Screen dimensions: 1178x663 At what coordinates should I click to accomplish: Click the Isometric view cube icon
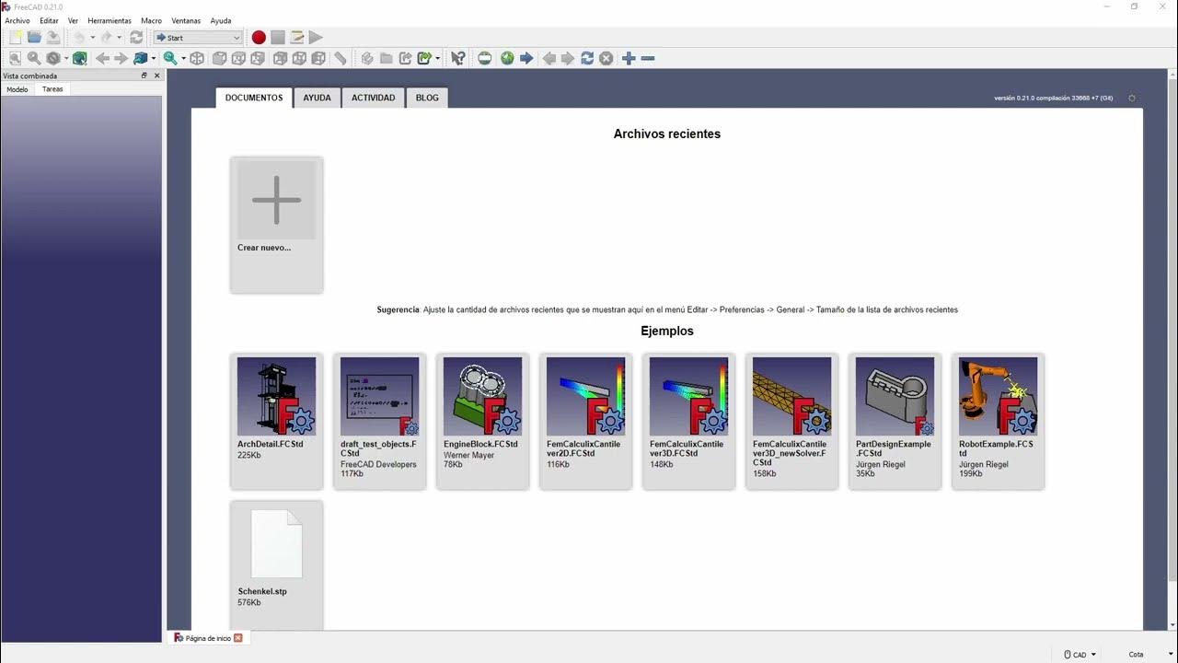(198, 58)
